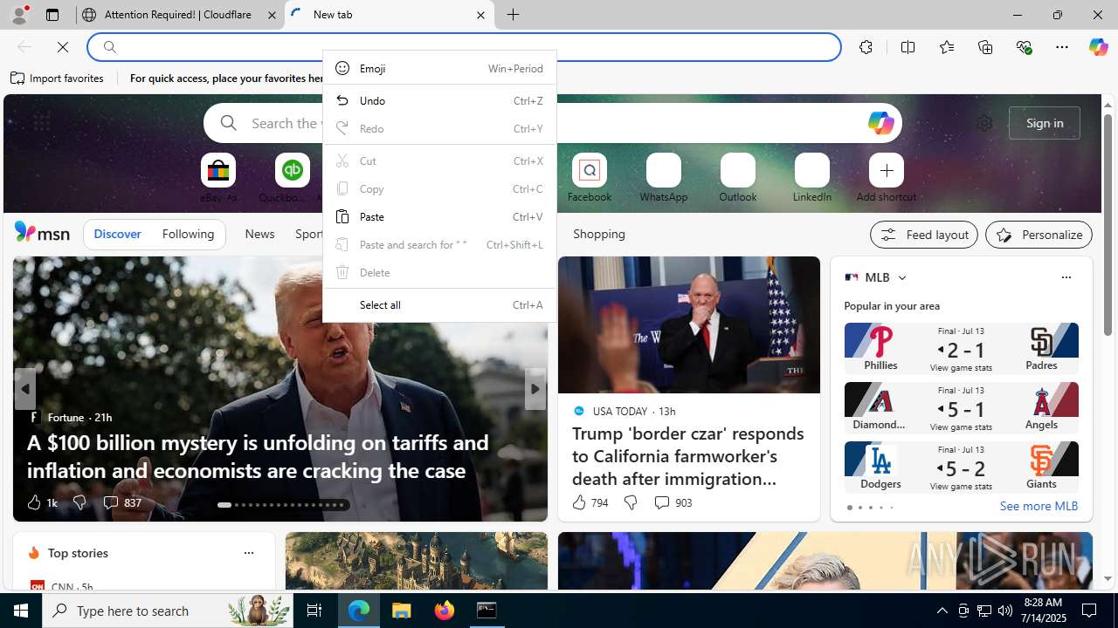Open Emoji from the context menu

coord(439,68)
